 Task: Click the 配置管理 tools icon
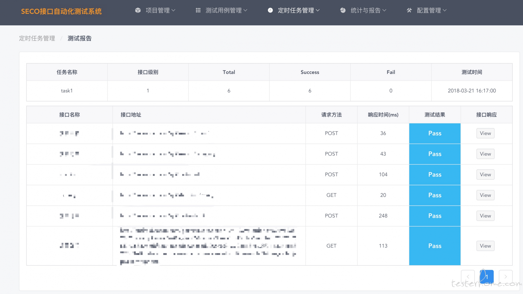[409, 10]
